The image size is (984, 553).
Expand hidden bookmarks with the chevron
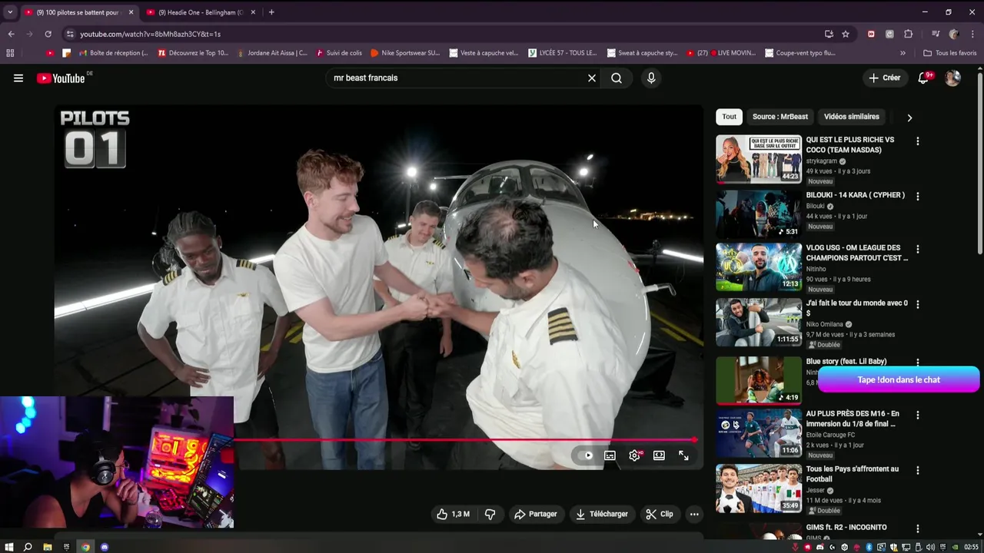(x=903, y=53)
